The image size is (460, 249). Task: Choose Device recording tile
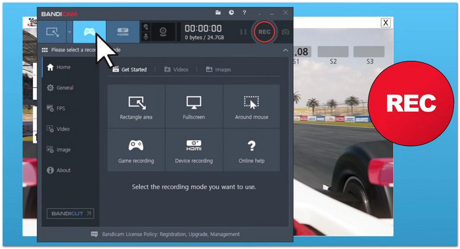coord(194,150)
